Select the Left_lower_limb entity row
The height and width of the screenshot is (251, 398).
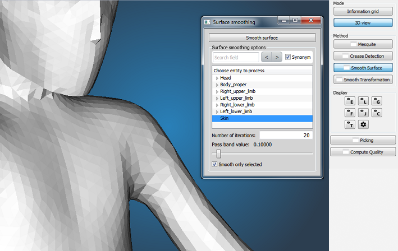click(262, 111)
